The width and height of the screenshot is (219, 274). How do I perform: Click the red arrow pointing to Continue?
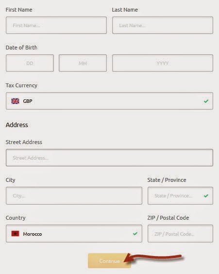coord(152,258)
